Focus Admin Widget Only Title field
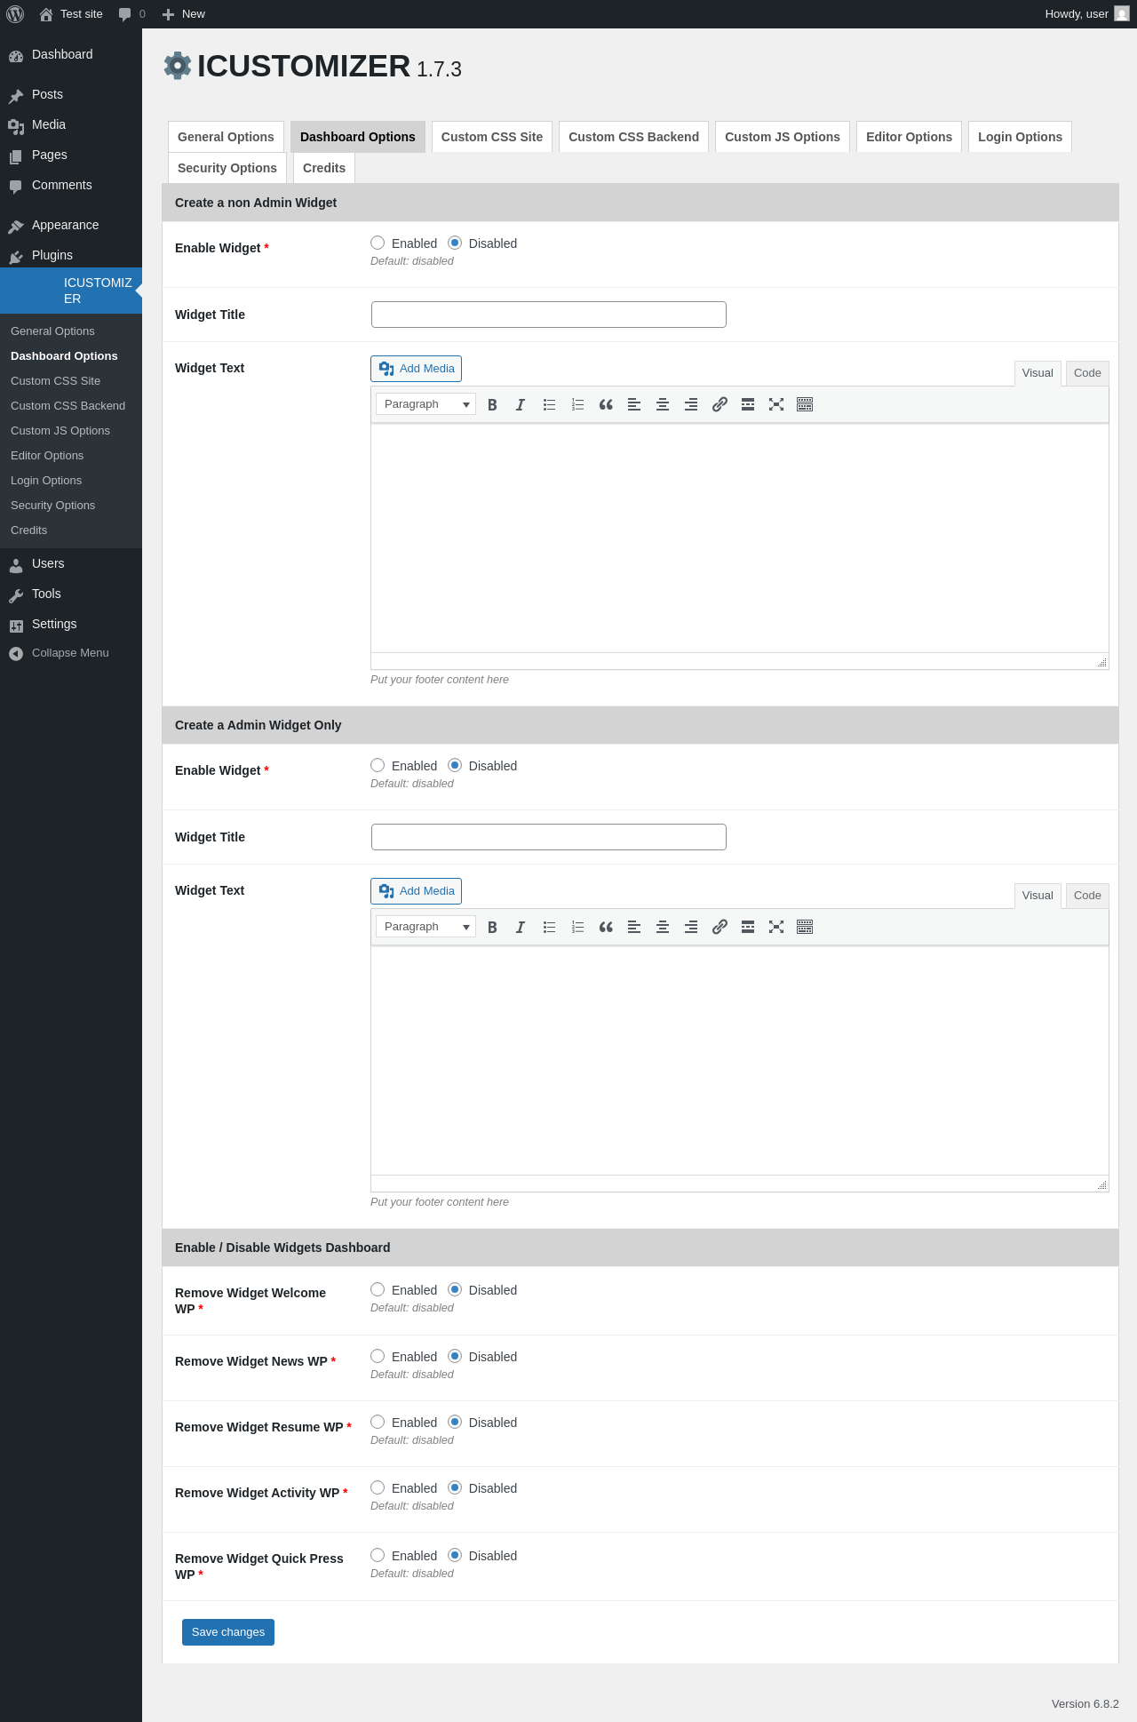 [x=549, y=837]
